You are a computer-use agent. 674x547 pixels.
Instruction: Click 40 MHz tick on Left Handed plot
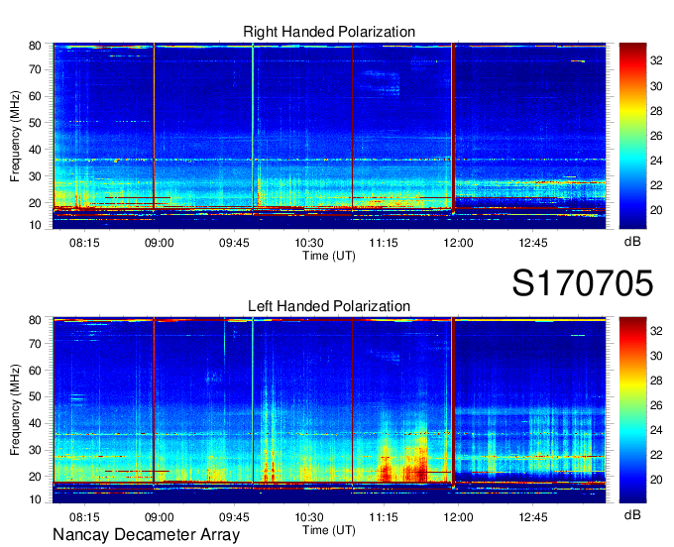pyautogui.click(x=35, y=424)
